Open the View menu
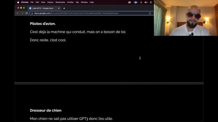Viewport: 218px width, 122px height. (x=43, y=2)
